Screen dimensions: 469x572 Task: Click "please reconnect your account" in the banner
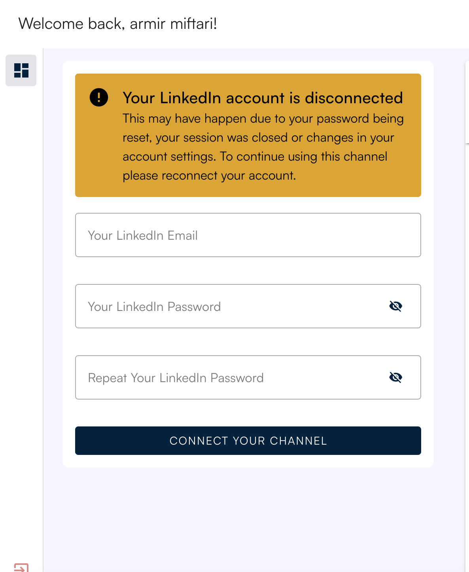[x=209, y=176]
